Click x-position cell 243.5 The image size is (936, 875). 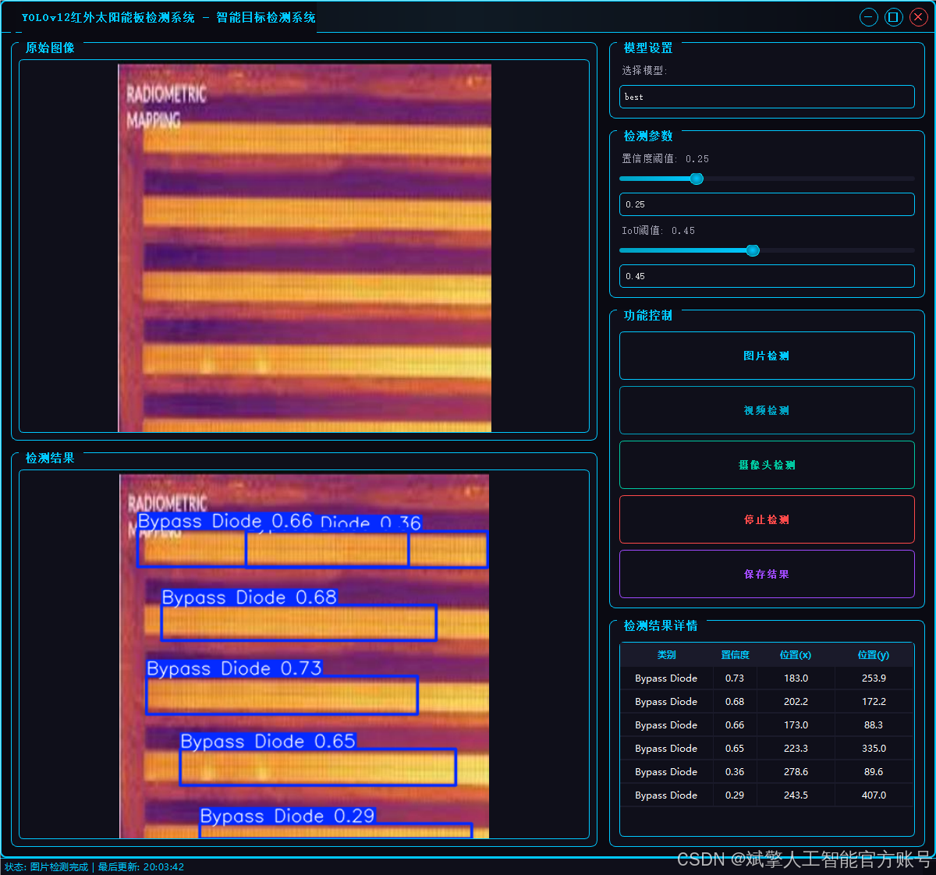(796, 795)
